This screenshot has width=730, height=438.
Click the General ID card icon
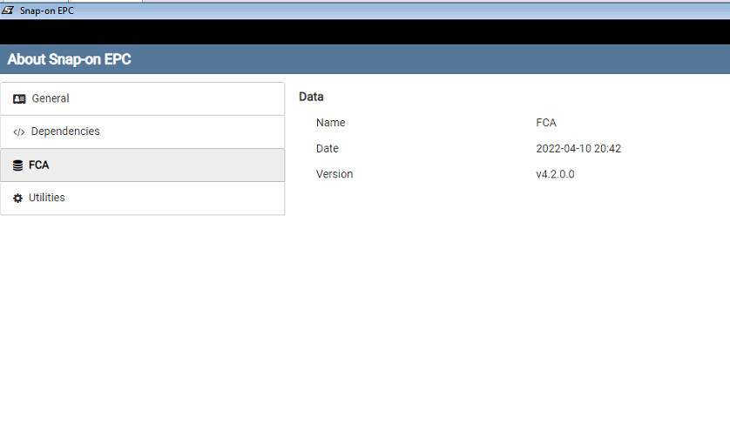coord(19,99)
